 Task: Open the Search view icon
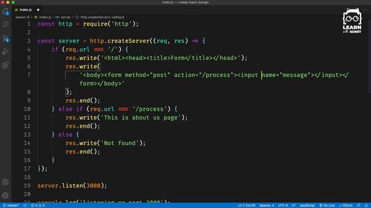tap(5, 24)
